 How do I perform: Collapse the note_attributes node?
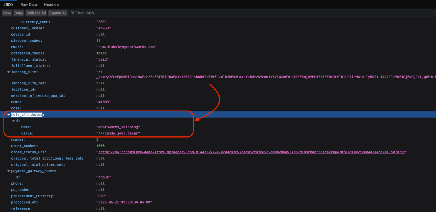pyautogui.click(x=8, y=115)
